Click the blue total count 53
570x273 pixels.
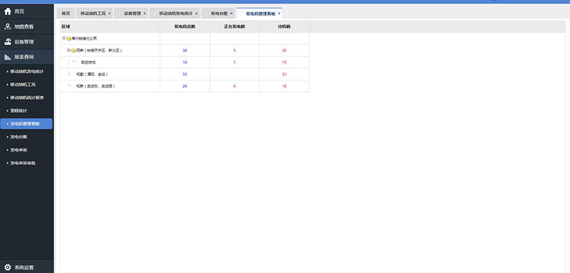(185, 75)
